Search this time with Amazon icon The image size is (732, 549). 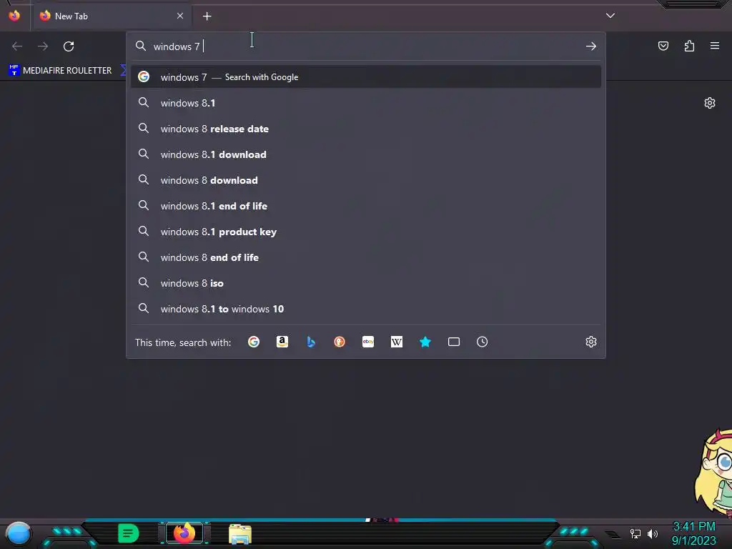[282, 342]
